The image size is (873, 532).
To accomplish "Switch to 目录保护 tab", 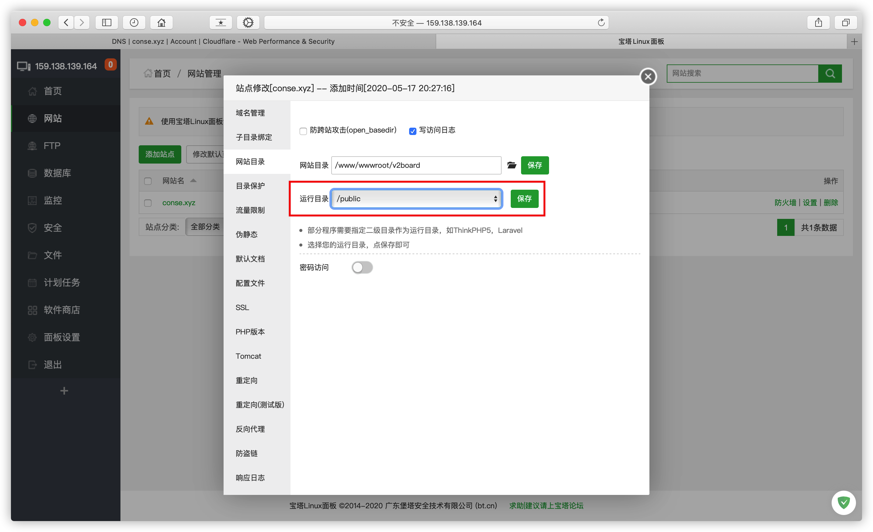I will [x=257, y=186].
